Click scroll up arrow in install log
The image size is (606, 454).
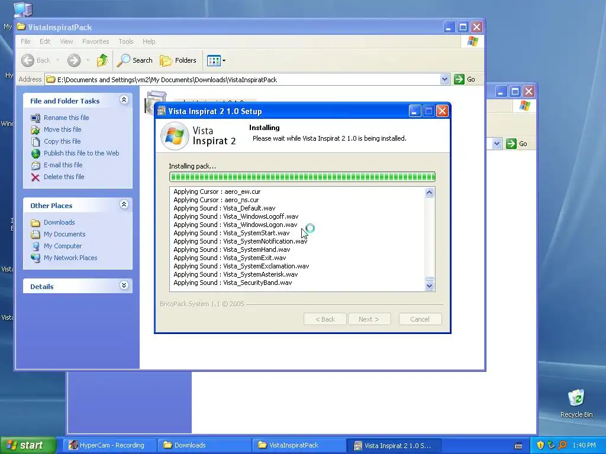(429, 192)
